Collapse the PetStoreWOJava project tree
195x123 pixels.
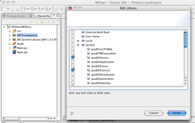click(4, 27)
